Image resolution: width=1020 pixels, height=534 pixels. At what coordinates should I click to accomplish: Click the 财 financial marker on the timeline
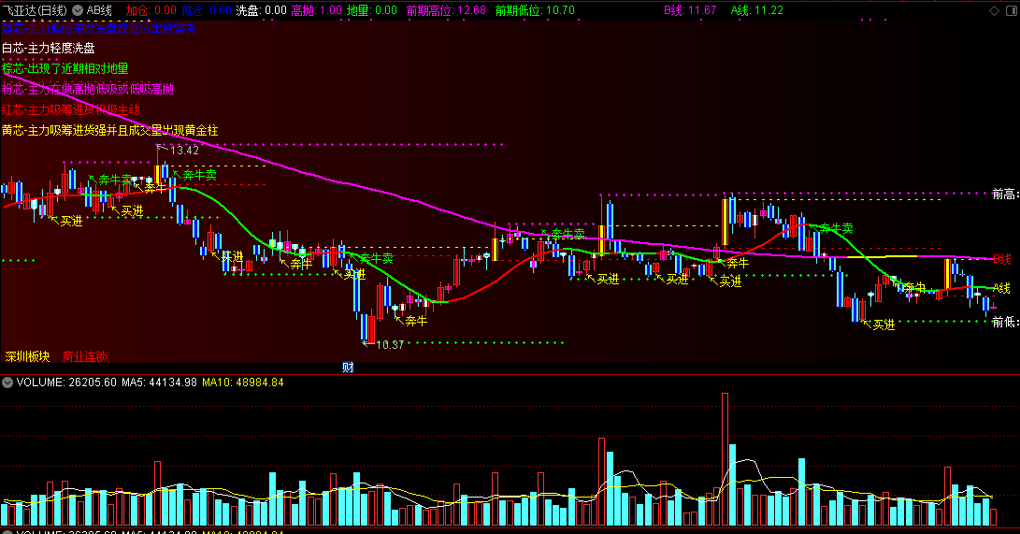coord(348,368)
